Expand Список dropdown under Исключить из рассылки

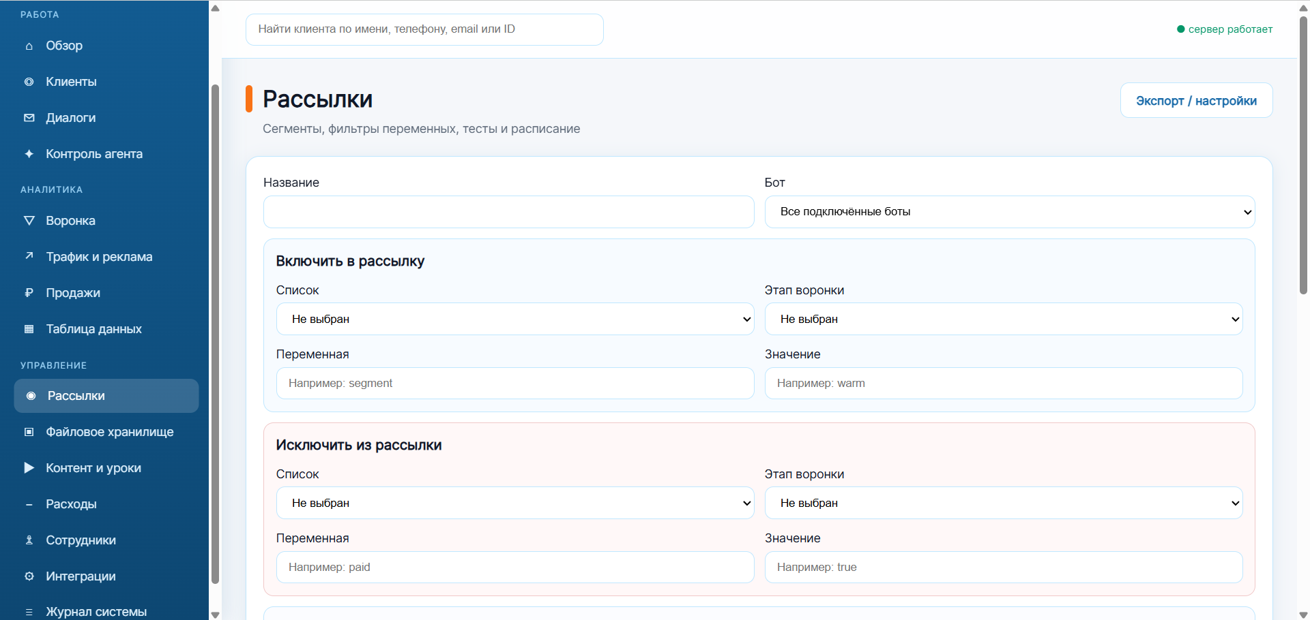515,503
